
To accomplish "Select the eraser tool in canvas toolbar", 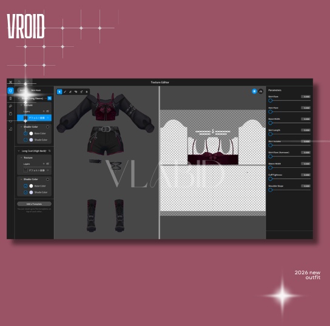I will [70, 92].
